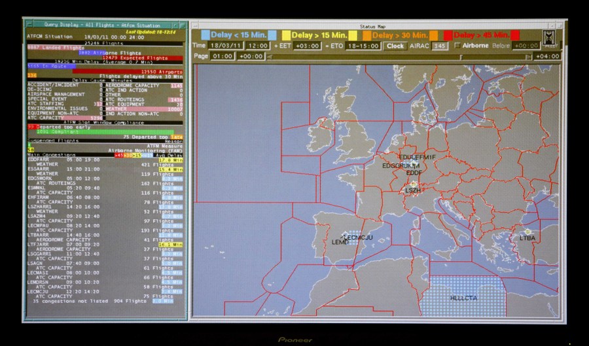Click the yellow >15 chip in Main Congestions header

point(137,155)
